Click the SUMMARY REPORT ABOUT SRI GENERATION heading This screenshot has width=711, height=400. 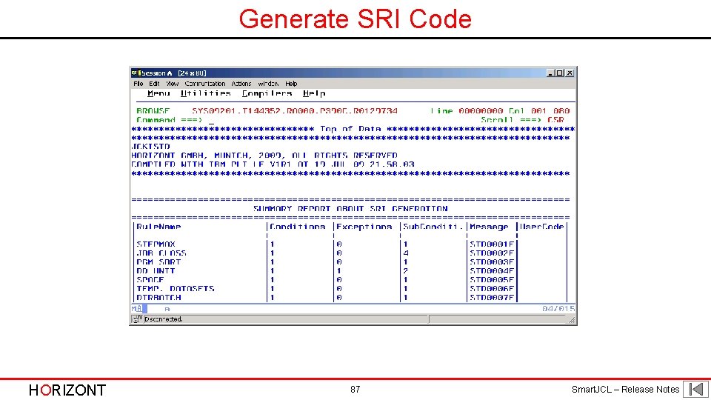pyautogui.click(x=350, y=209)
